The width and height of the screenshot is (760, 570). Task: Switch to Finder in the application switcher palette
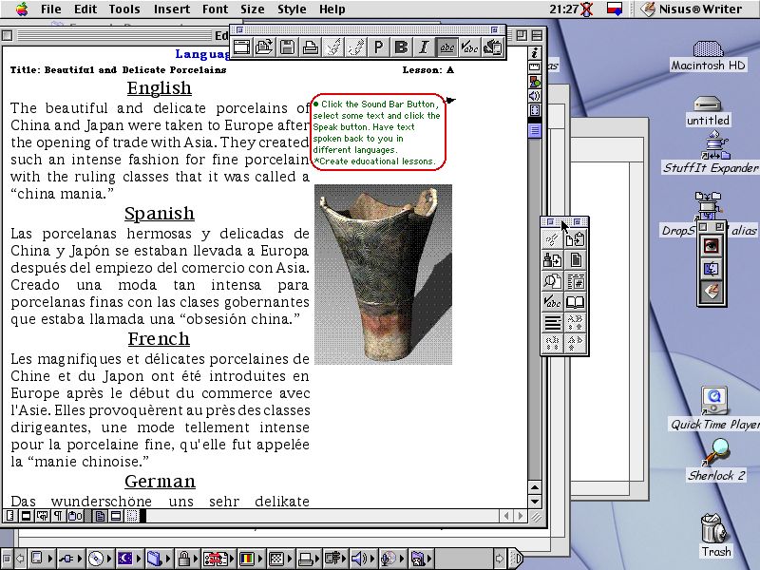click(711, 269)
